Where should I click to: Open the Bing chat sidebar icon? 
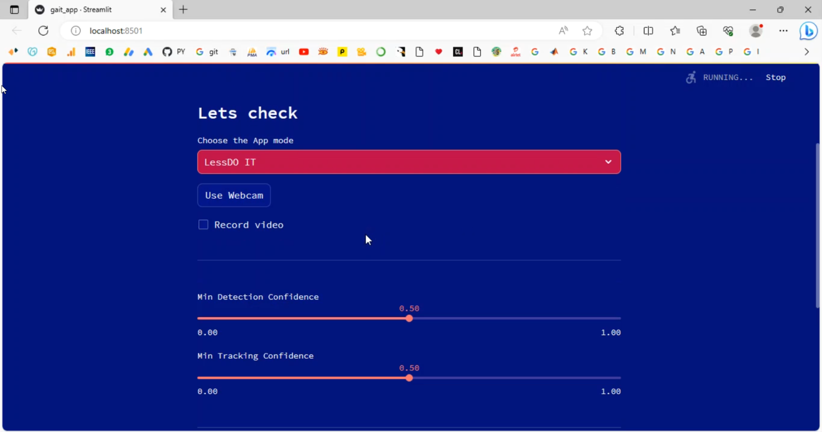click(808, 31)
